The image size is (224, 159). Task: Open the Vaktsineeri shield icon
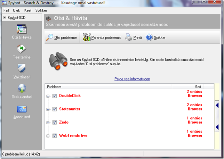coord(22,68)
